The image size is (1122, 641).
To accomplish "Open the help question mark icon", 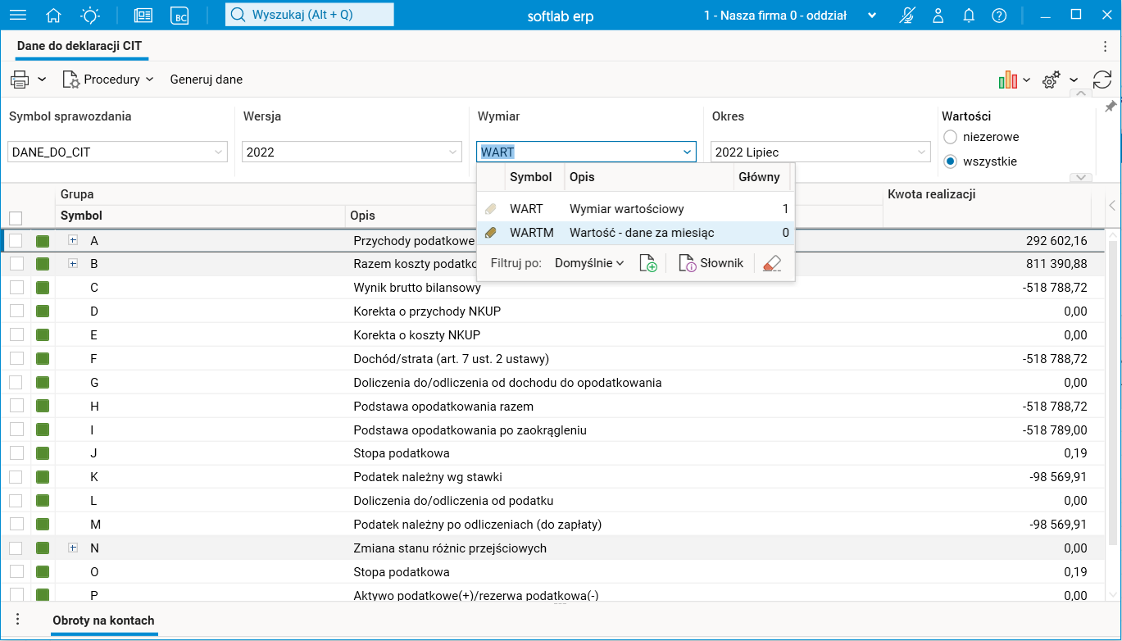I will 999,16.
